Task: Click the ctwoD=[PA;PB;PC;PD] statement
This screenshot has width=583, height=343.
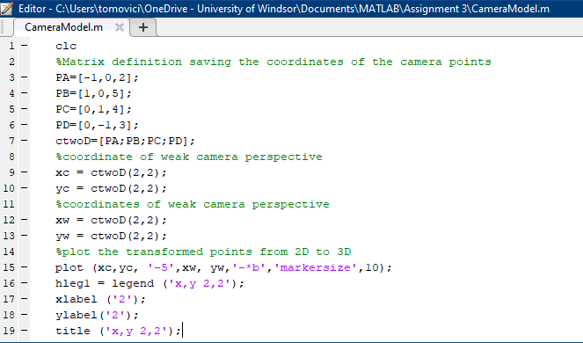Action: (x=125, y=141)
